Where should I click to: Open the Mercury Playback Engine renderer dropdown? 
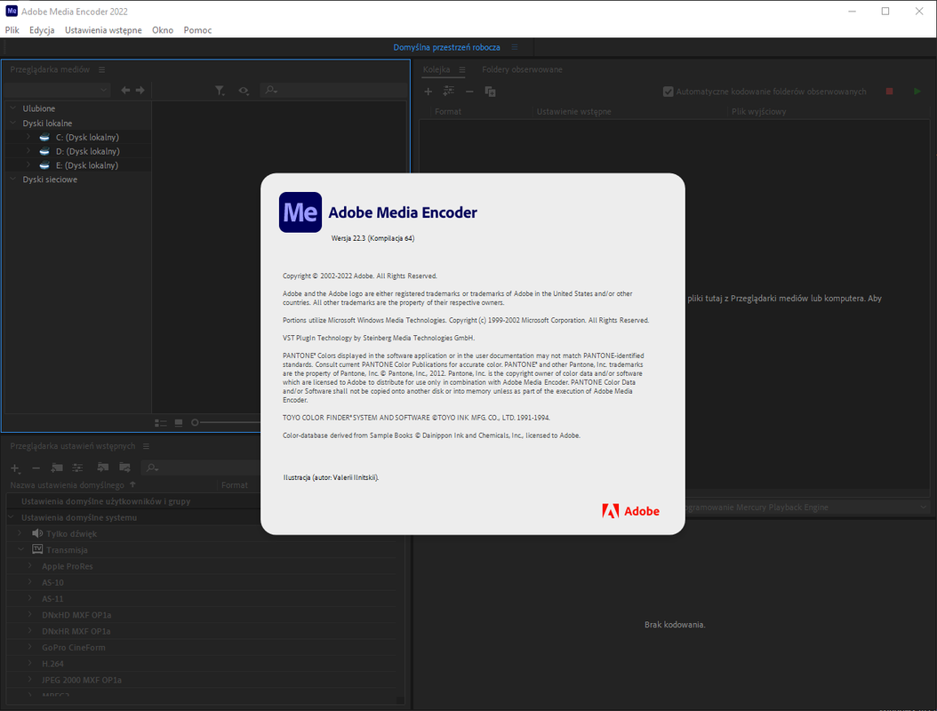[806, 507]
